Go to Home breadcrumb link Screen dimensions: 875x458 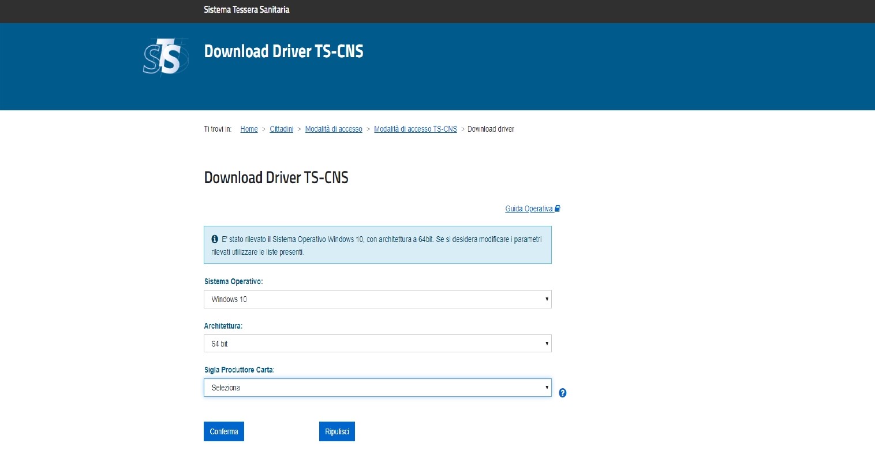pos(249,129)
